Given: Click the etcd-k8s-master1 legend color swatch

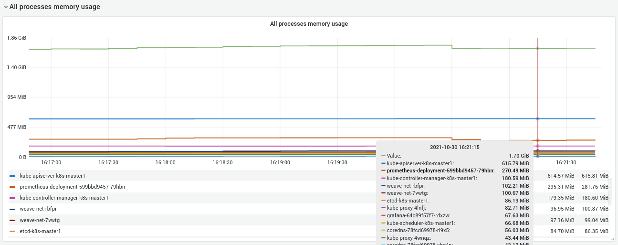Looking at the screenshot, I should pyautogui.click(x=13, y=232).
